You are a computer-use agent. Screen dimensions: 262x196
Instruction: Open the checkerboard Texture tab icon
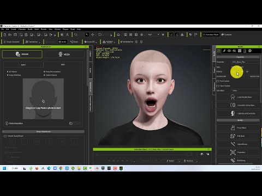240,51
